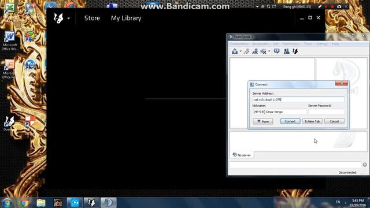This screenshot has width=370, height=208.
Task: Open Google Chrome from taskbar
Action: 24,203
